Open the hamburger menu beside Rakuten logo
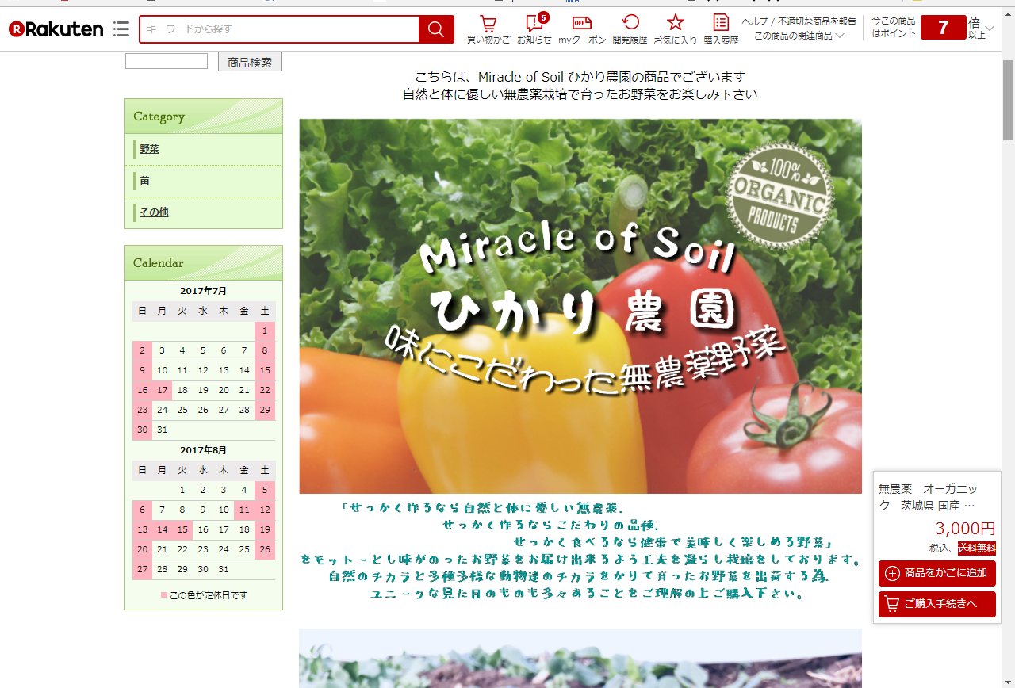The width and height of the screenshot is (1015, 688). point(121,29)
